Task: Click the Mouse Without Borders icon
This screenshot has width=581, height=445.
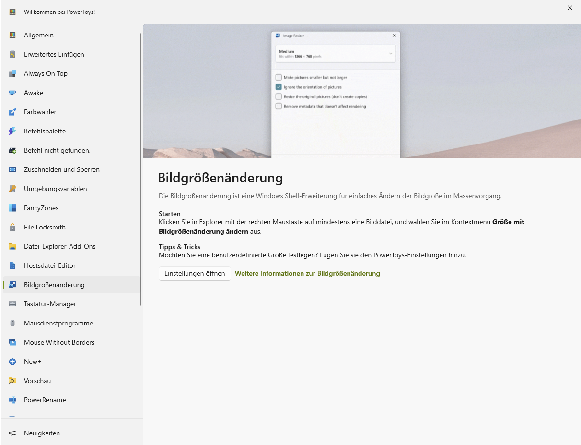Action: click(12, 342)
